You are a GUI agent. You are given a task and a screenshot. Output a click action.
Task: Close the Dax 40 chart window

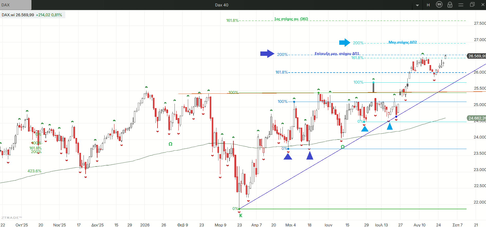(483, 5)
